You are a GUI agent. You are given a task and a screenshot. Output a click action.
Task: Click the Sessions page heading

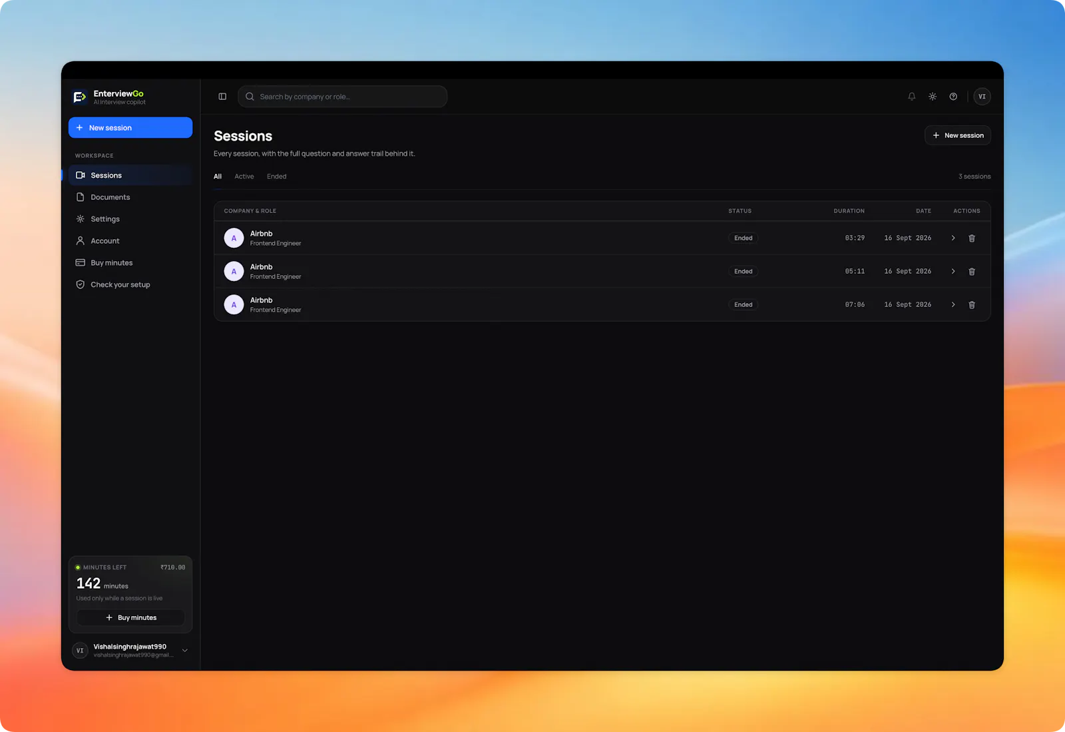[x=243, y=136]
